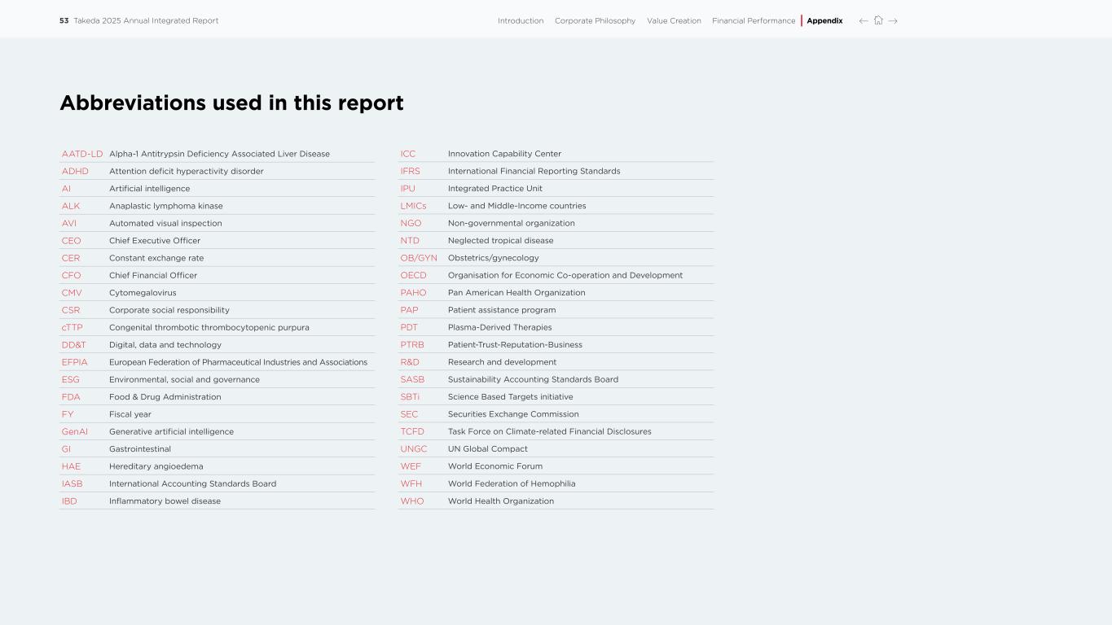Click the GenAI abbreviation label
1112x625 pixels.
click(75, 432)
